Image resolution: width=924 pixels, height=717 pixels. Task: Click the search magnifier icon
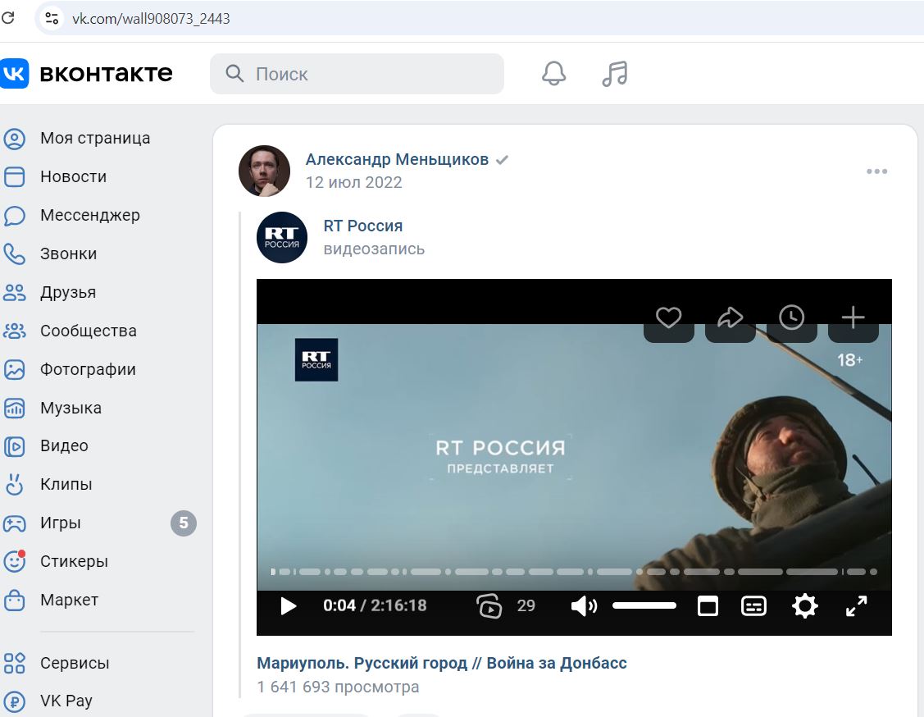[234, 74]
